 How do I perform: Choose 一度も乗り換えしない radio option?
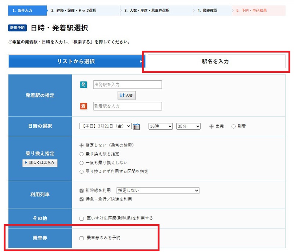[82, 163]
